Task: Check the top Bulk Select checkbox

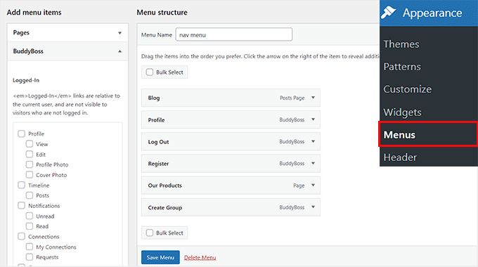Action: [149, 72]
